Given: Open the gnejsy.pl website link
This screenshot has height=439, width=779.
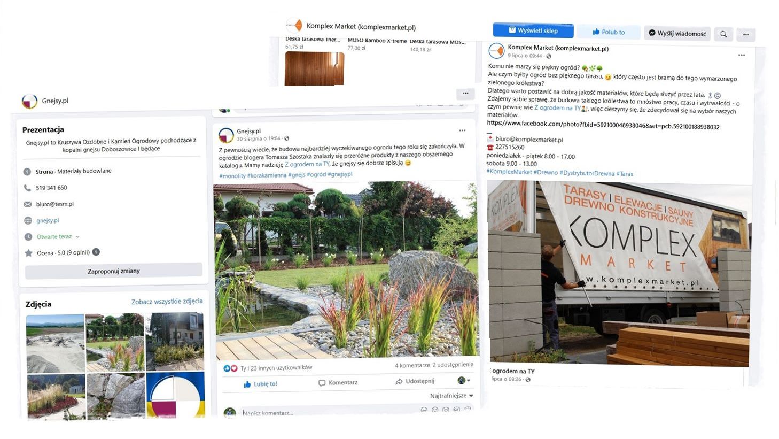Looking at the screenshot, I should pyautogui.click(x=48, y=220).
